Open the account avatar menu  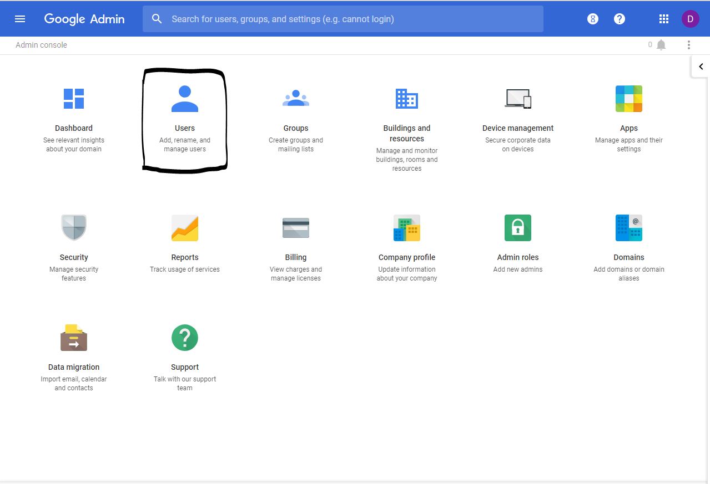[690, 18]
